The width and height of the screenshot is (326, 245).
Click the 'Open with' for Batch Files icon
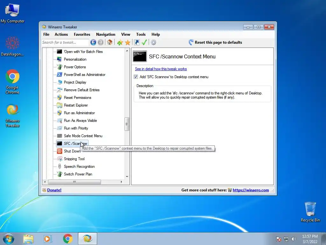click(60, 51)
